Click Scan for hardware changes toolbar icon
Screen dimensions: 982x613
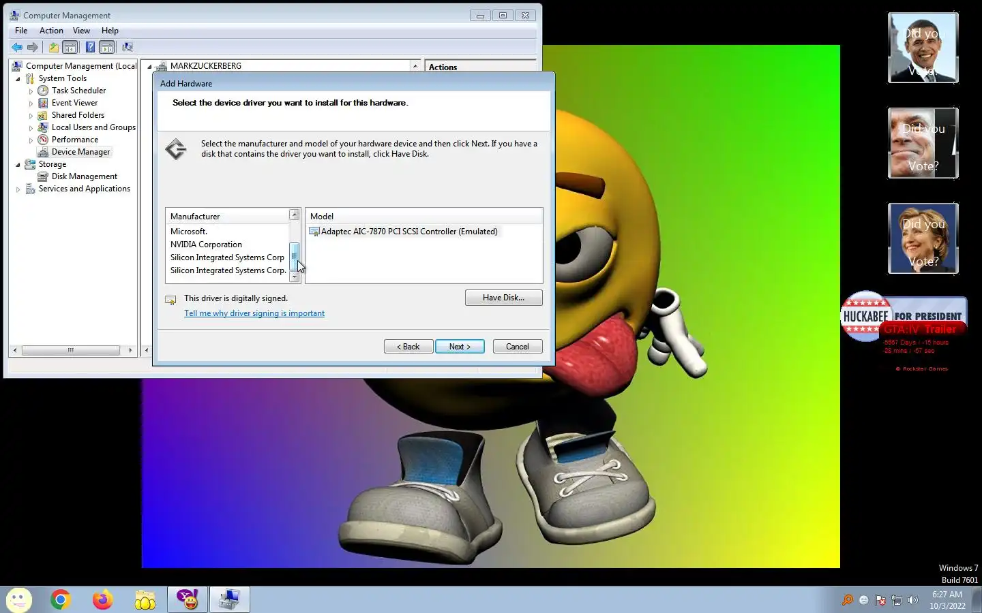coord(128,47)
